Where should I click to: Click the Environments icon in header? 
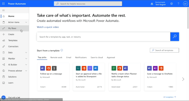(152, 4)
